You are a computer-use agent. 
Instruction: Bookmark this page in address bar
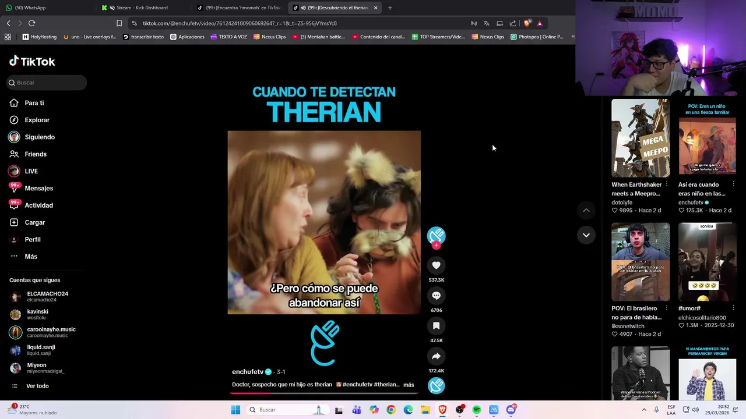[119, 23]
